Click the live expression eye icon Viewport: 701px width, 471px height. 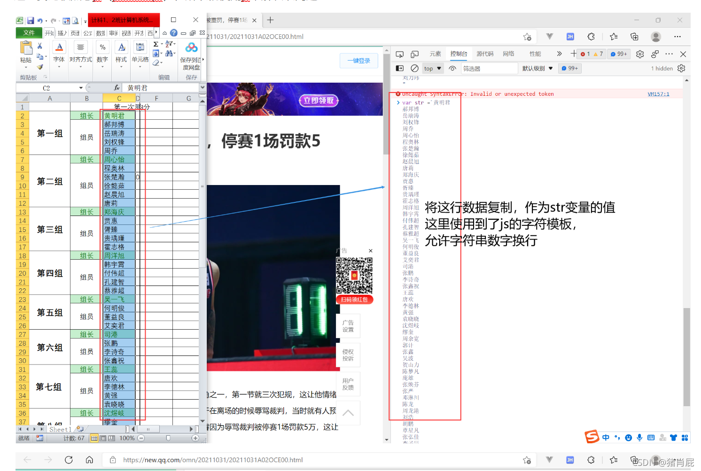[x=452, y=68]
